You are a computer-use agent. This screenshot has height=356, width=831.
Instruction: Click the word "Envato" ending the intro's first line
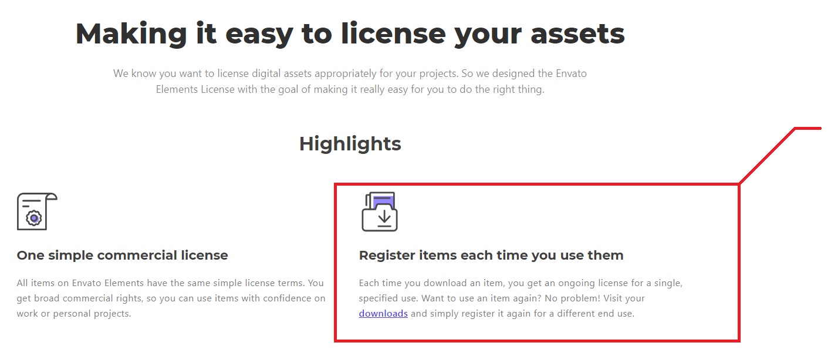pos(570,74)
